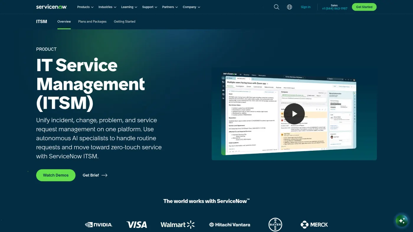Call the Sales phone number link

(x=335, y=9)
